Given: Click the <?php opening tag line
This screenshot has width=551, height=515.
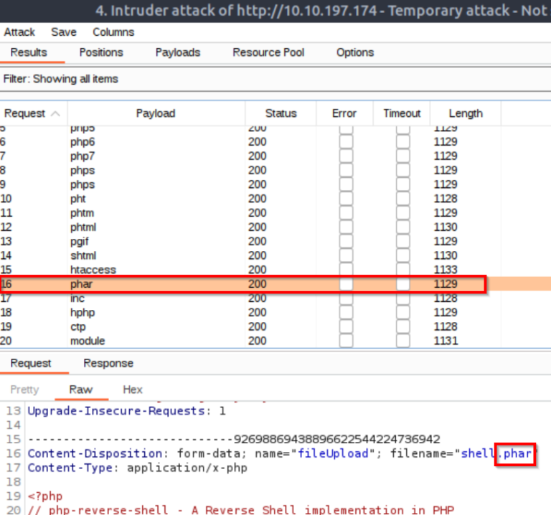Looking at the screenshot, I should pos(45,496).
